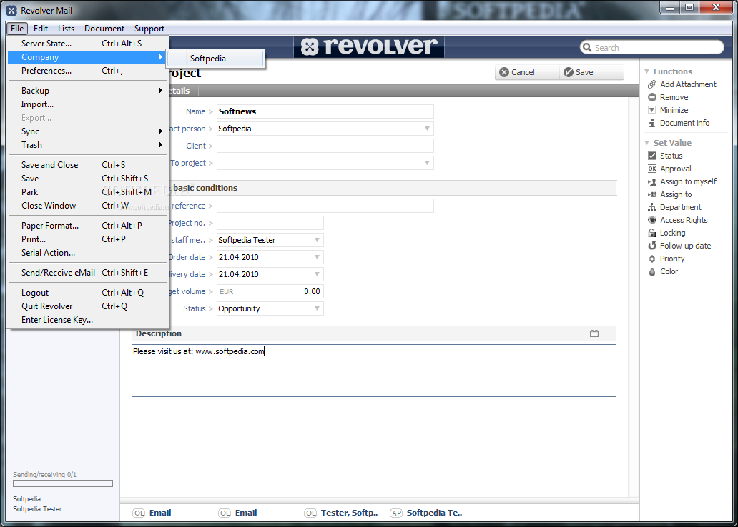Choose Send/Receive eMail menu entry

click(x=87, y=272)
